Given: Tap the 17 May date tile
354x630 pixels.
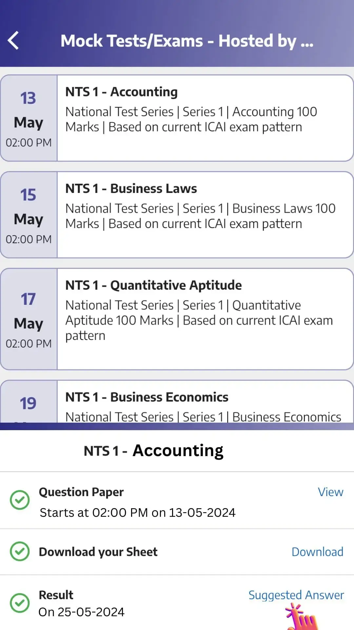Looking at the screenshot, I should point(29,319).
